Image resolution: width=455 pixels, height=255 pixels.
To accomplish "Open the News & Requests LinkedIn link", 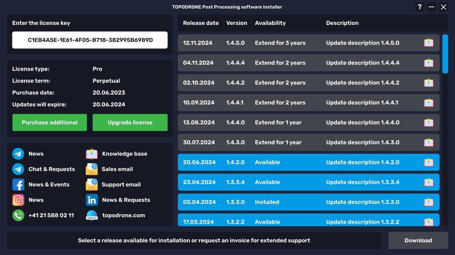I will point(126,200).
